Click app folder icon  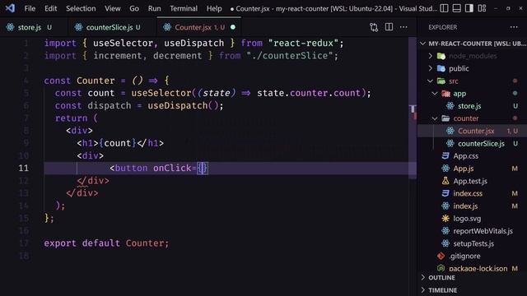[445, 94]
